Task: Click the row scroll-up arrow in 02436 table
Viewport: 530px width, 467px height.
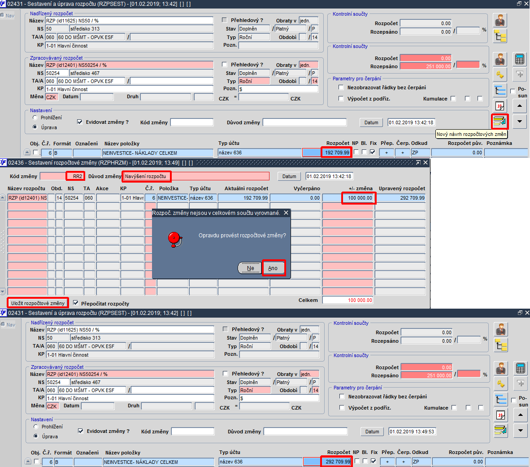Action: coord(3,197)
